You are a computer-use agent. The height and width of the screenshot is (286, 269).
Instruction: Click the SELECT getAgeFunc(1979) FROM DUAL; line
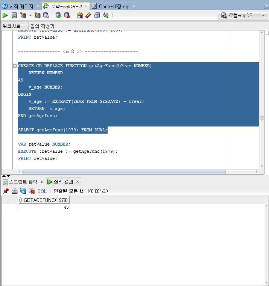click(x=62, y=130)
